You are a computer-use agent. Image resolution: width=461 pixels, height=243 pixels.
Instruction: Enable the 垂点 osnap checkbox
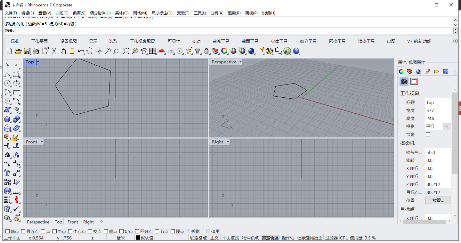[x=106, y=231]
